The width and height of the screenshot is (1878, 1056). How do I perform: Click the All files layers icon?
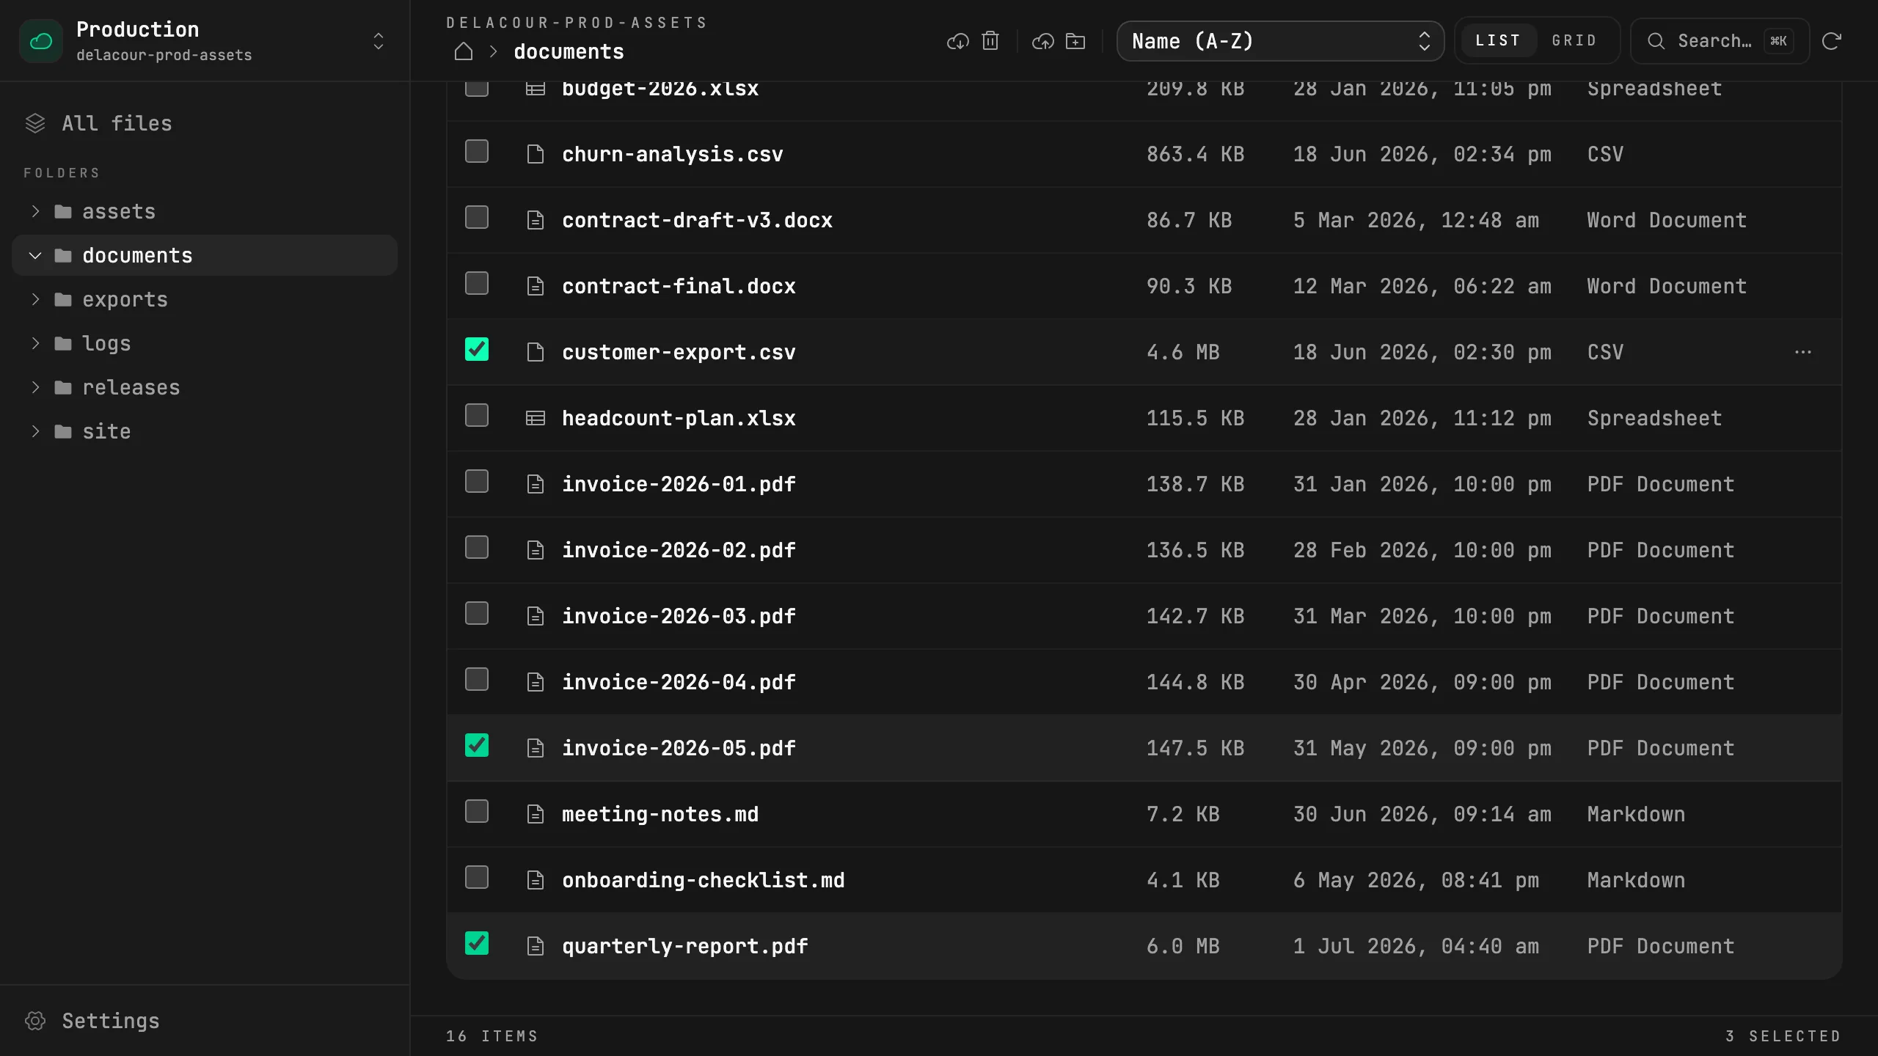coord(35,123)
